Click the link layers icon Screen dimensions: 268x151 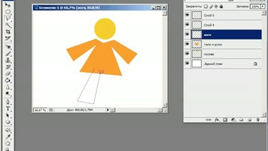click(209, 120)
